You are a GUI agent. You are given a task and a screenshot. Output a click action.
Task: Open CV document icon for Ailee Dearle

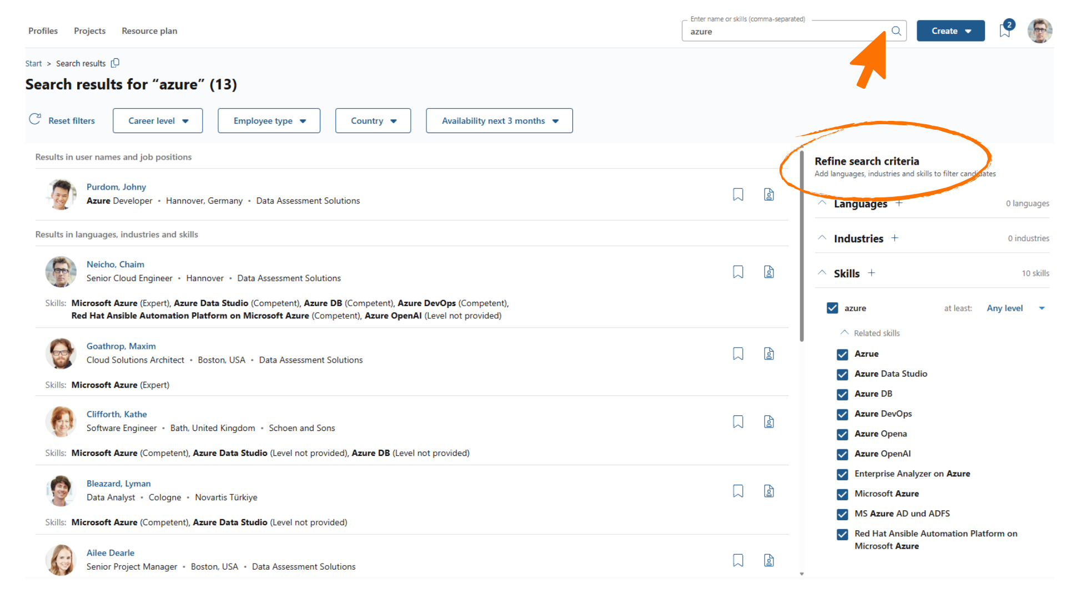[769, 561]
